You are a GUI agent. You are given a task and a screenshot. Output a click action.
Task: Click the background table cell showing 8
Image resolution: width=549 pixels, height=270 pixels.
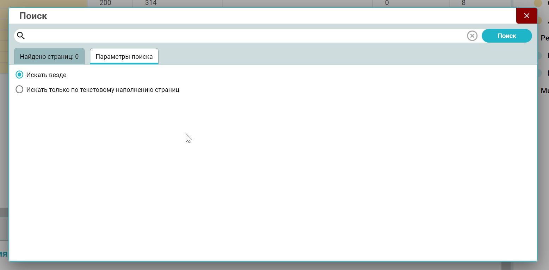click(463, 3)
